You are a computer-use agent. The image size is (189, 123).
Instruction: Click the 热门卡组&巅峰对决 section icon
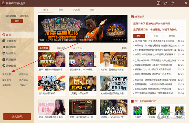(x=132, y=101)
